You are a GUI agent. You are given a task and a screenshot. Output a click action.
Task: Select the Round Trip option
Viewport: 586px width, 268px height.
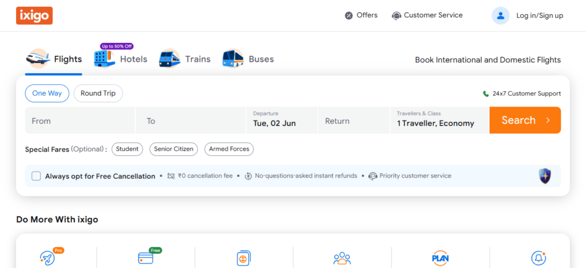click(x=98, y=93)
